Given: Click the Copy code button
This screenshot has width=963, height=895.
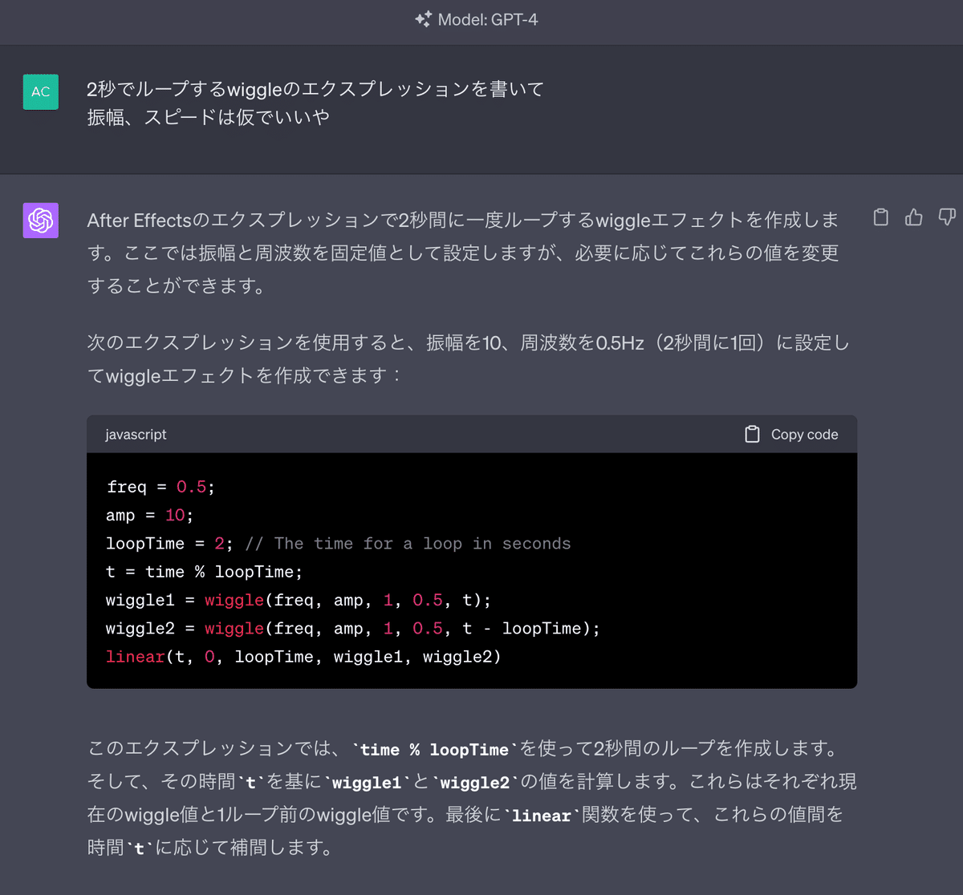Looking at the screenshot, I should (x=791, y=434).
